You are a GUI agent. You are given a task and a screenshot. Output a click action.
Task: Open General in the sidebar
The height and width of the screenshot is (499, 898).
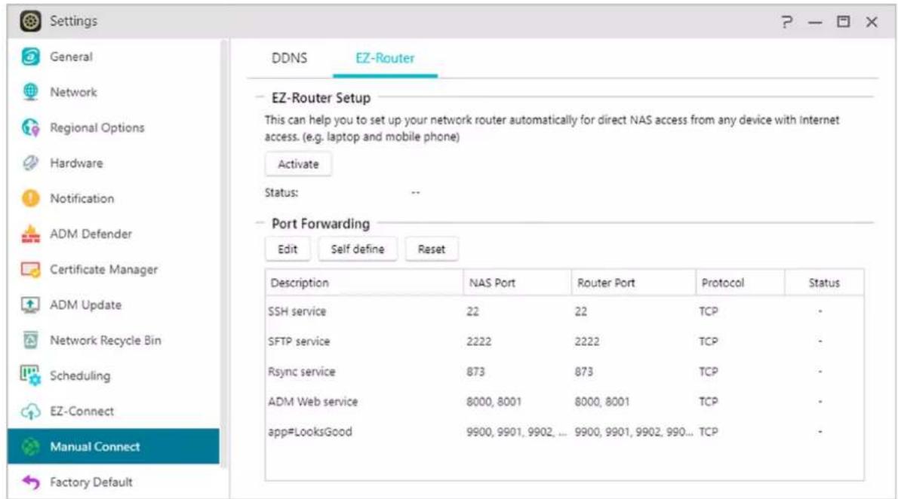click(x=71, y=57)
